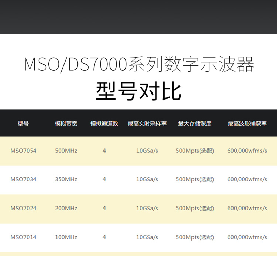Click 600,000wfms/s in the MSO7024 row
Screen dimensions: 277x256
click(x=247, y=208)
